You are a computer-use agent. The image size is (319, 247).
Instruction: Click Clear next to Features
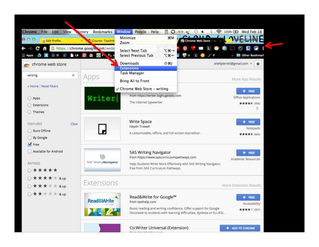coord(74,124)
